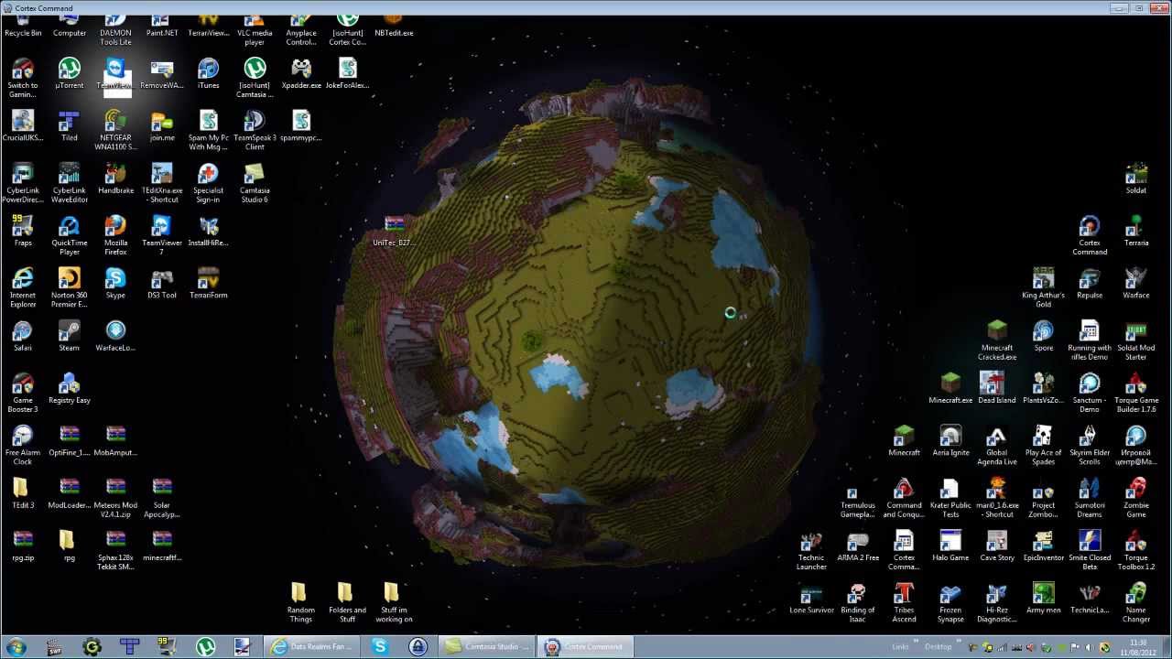This screenshot has width=1172, height=659.
Task: Select the rpg.zip archive icon
Action: pos(23,545)
